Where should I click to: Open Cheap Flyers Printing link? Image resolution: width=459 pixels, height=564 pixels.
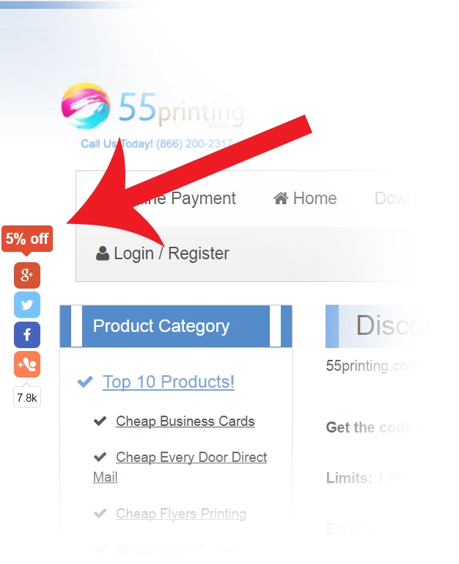click(x=181, y=513)
